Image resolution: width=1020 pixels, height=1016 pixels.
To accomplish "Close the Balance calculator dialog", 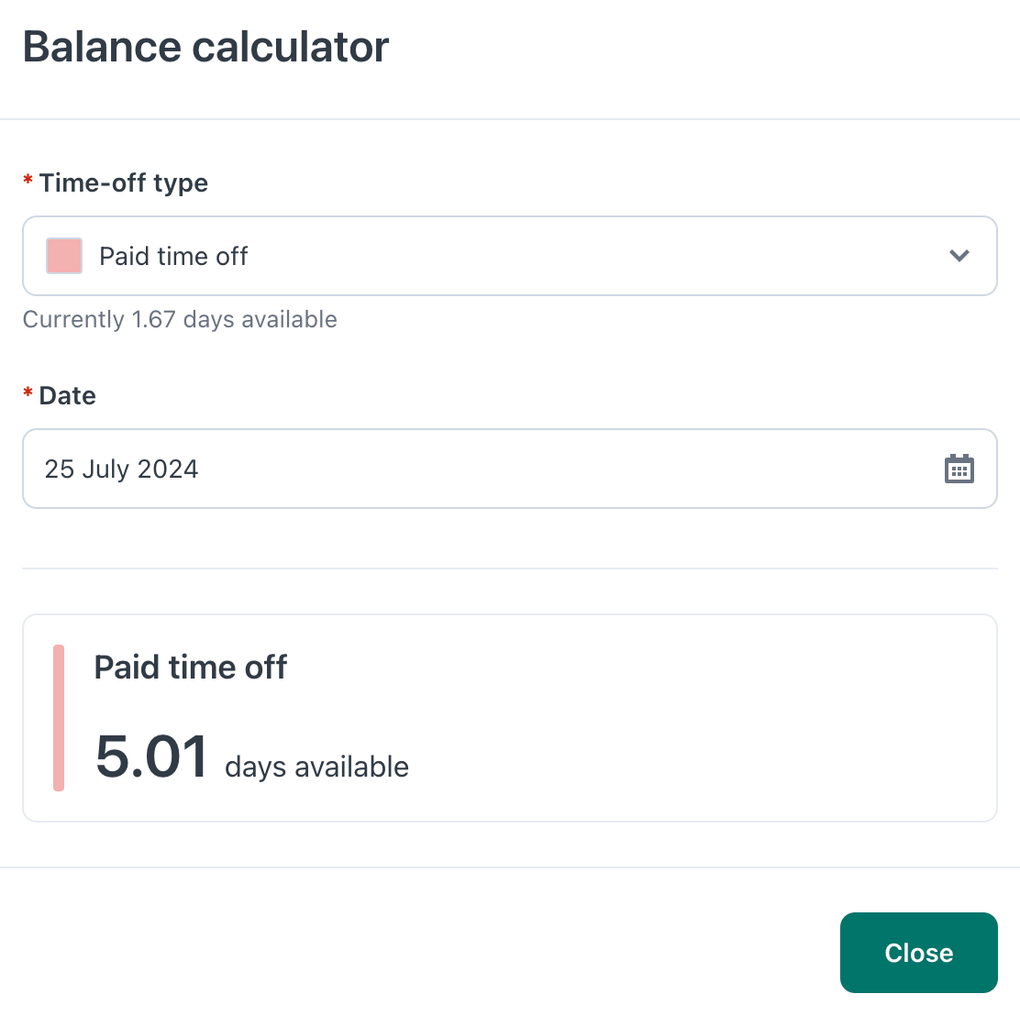I will [x=918, y=952].
